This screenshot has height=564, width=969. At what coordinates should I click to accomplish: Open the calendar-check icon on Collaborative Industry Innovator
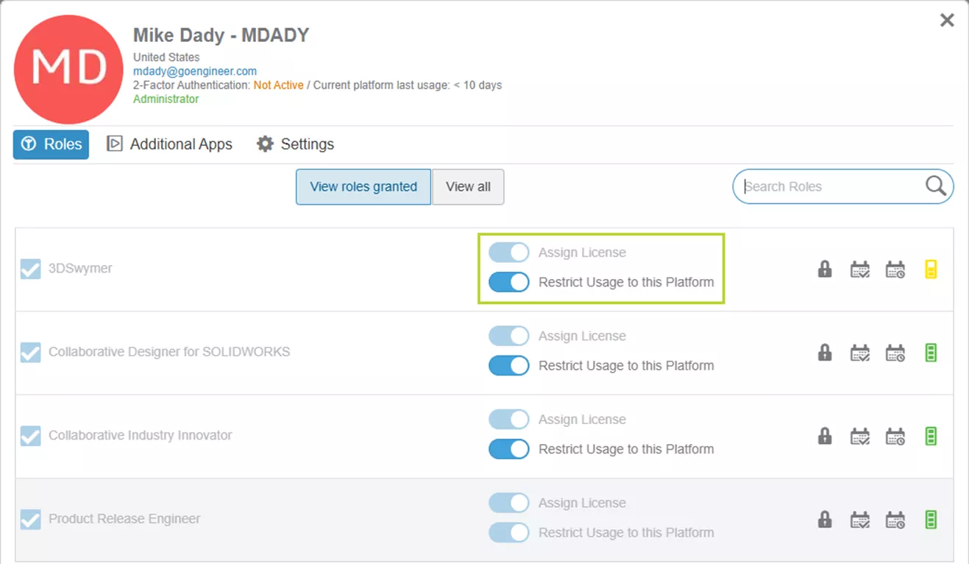point(859,436)
